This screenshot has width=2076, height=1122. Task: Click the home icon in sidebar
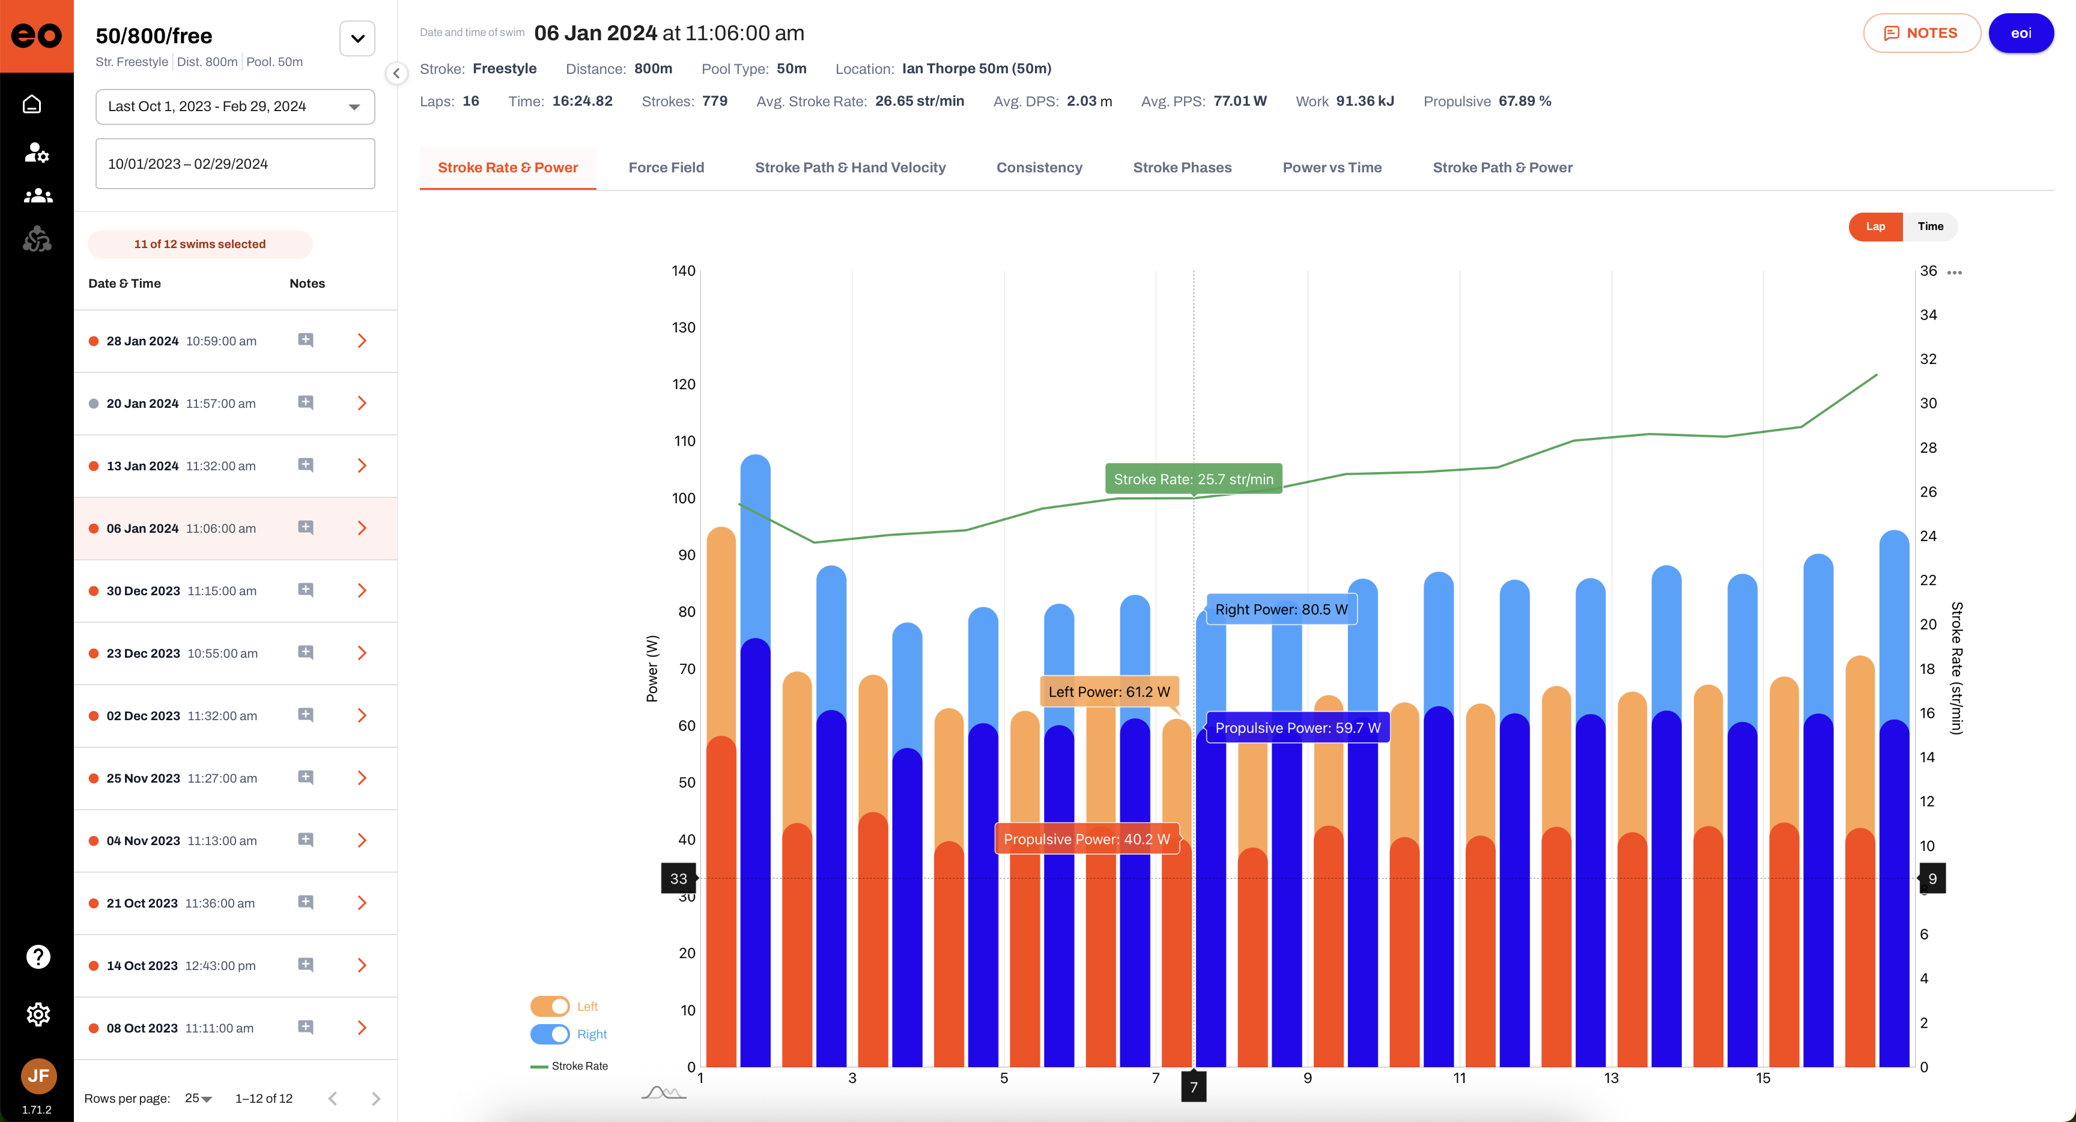coord(32,105)
